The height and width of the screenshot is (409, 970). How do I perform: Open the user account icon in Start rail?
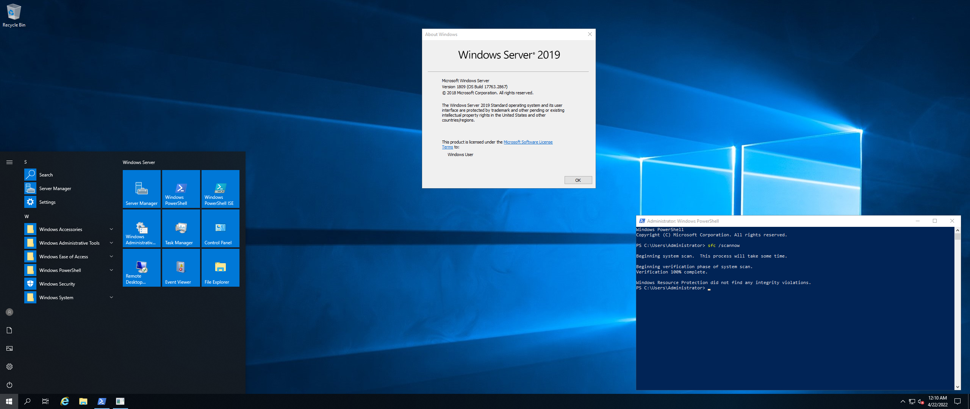pyautogui.click(x=9, y=312)
